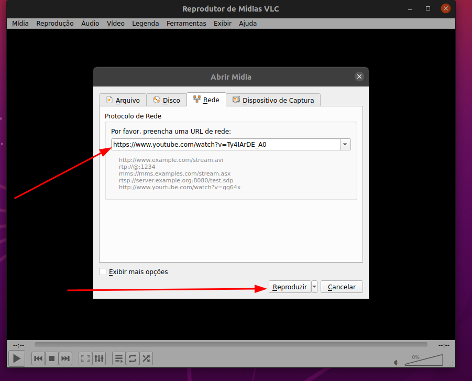Click the stop playback icon
Viewport: 472px width, 381px height.
[x=52, y=358]
